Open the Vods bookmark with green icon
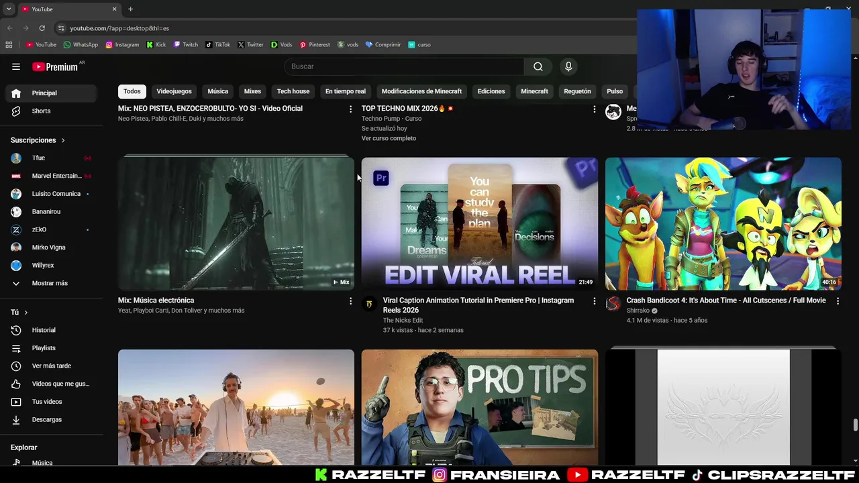The width and height of the screenshot is (859, 483). click(x=281, y=45)
